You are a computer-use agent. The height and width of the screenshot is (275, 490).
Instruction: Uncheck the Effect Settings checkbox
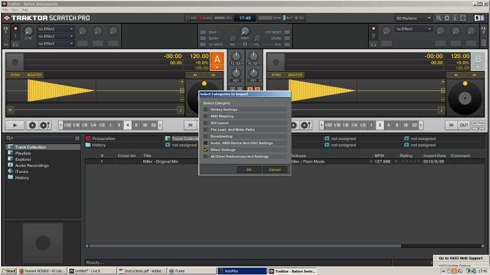coord(206,150)
